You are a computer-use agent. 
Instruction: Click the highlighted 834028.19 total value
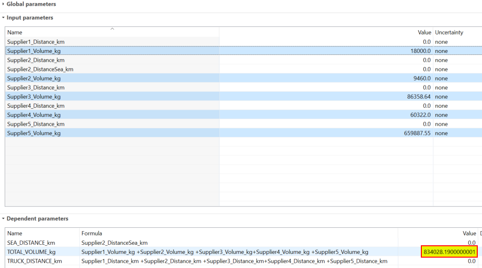[449, 252]
